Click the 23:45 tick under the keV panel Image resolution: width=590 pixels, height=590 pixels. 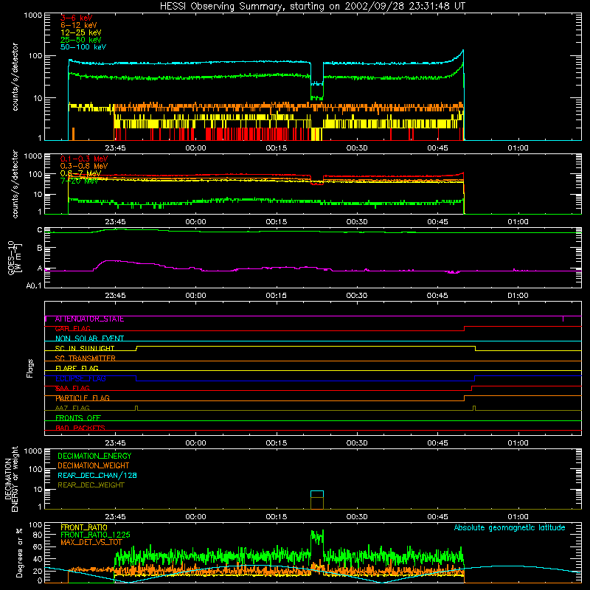115,148
